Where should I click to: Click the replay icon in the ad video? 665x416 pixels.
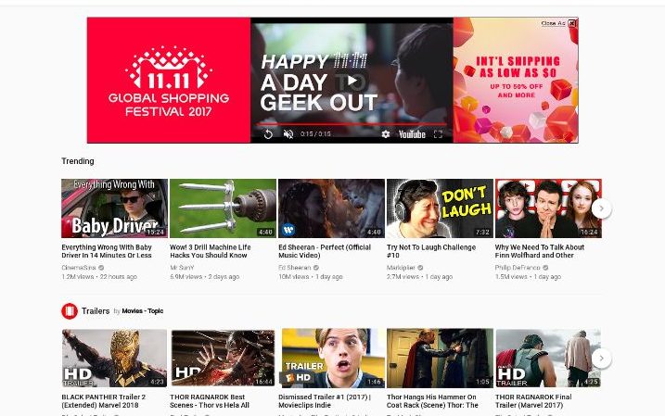click(268, 134)
